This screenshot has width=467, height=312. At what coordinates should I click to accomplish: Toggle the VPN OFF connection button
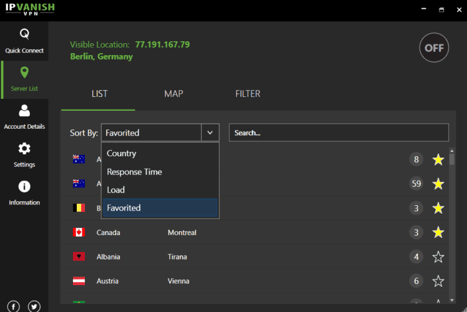(x=434, y=48)
